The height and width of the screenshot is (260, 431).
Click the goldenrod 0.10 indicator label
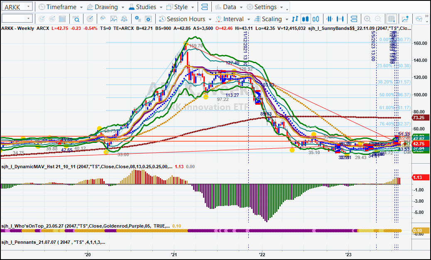point(421,231)
